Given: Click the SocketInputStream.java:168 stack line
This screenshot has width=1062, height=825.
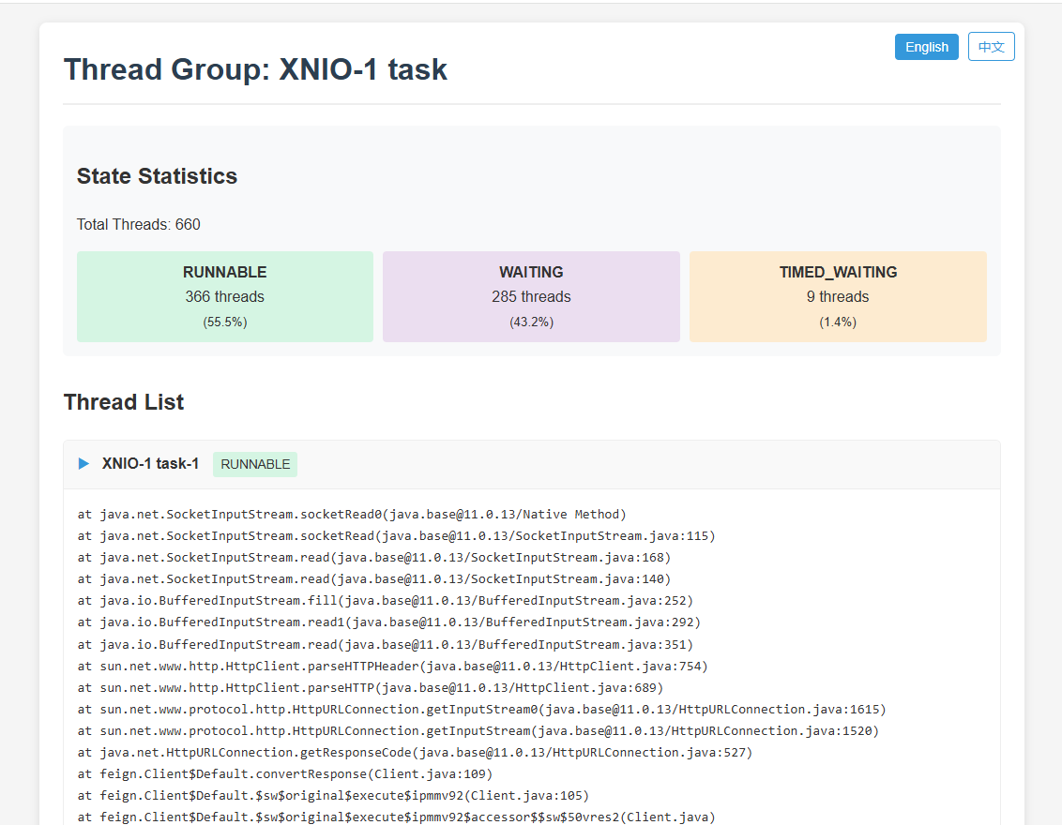Looking at the screenshot, I should point(374,558).
